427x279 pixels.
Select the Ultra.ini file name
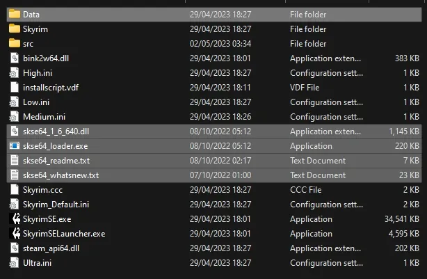point(37,262)
